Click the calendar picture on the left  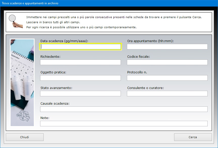[22, 82]
